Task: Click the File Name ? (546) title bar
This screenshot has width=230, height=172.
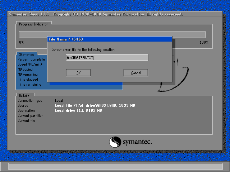Action: (109, 39)
